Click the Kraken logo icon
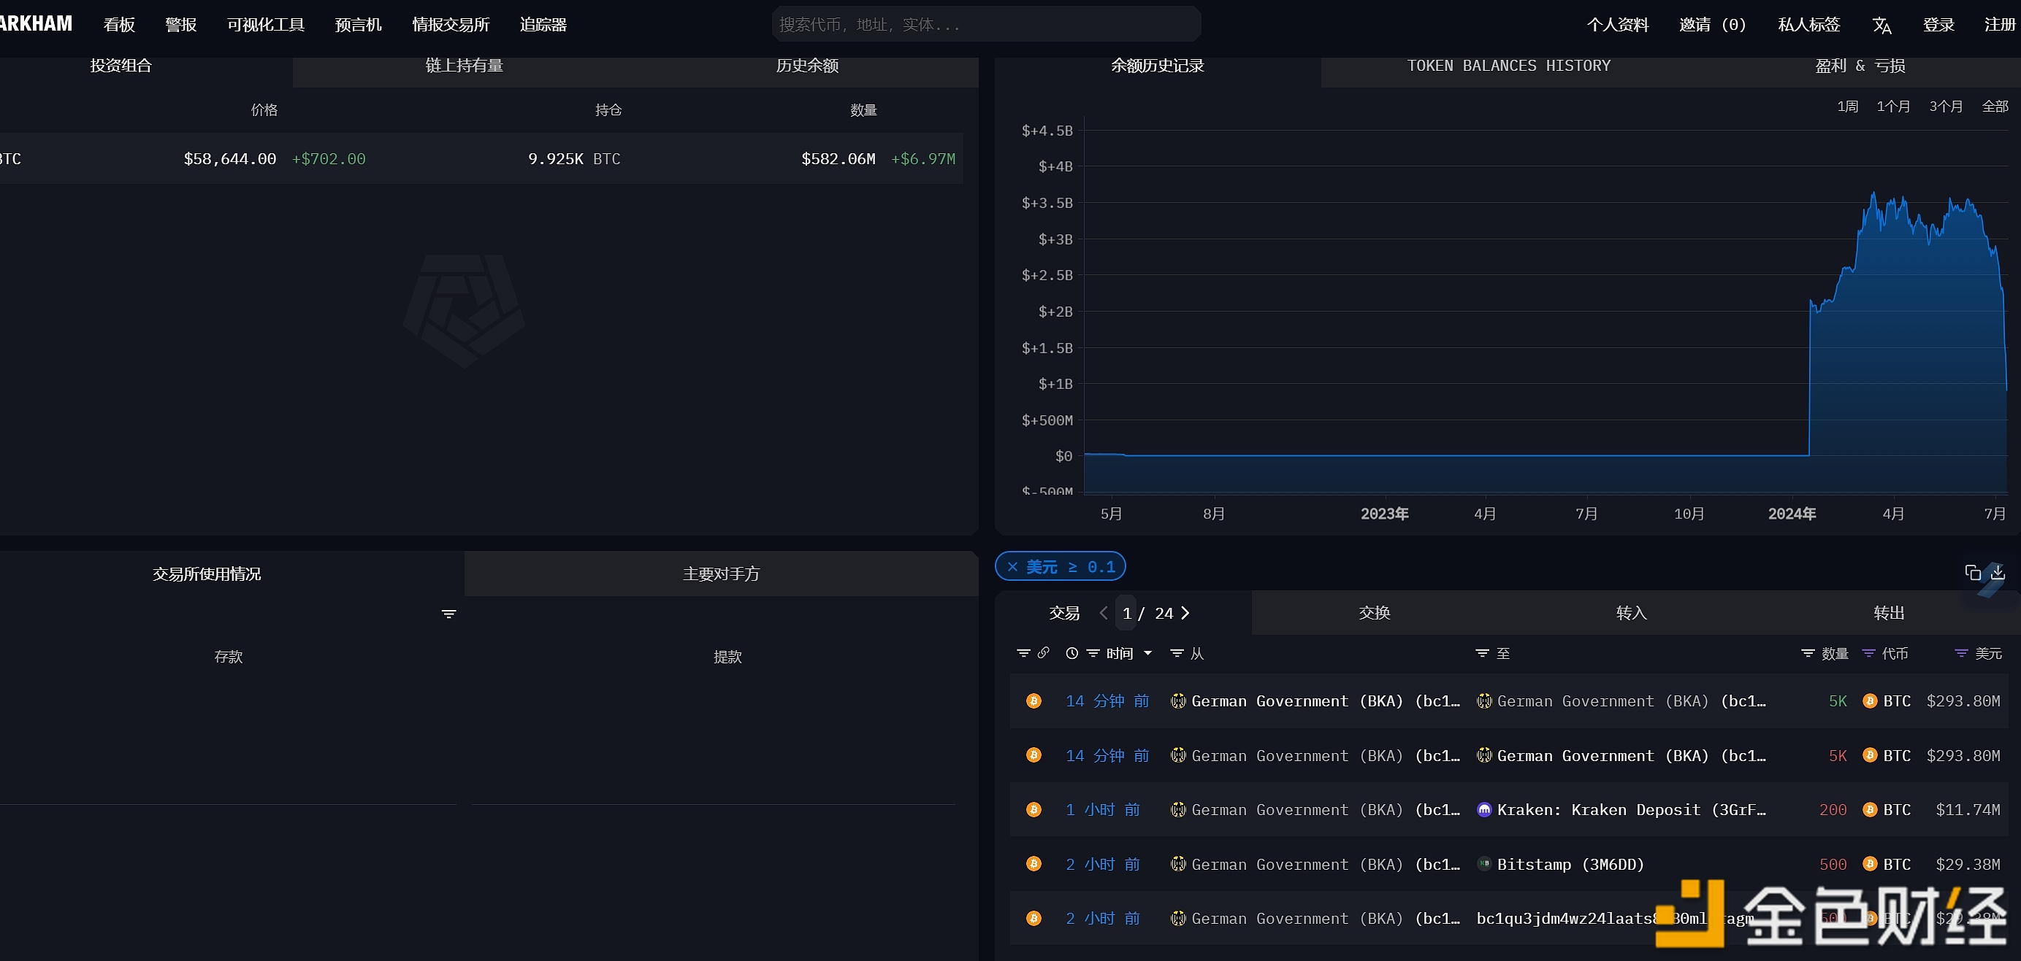Image resolution: width=2021 pixels, height=961 pixels. pos(1483,810)
